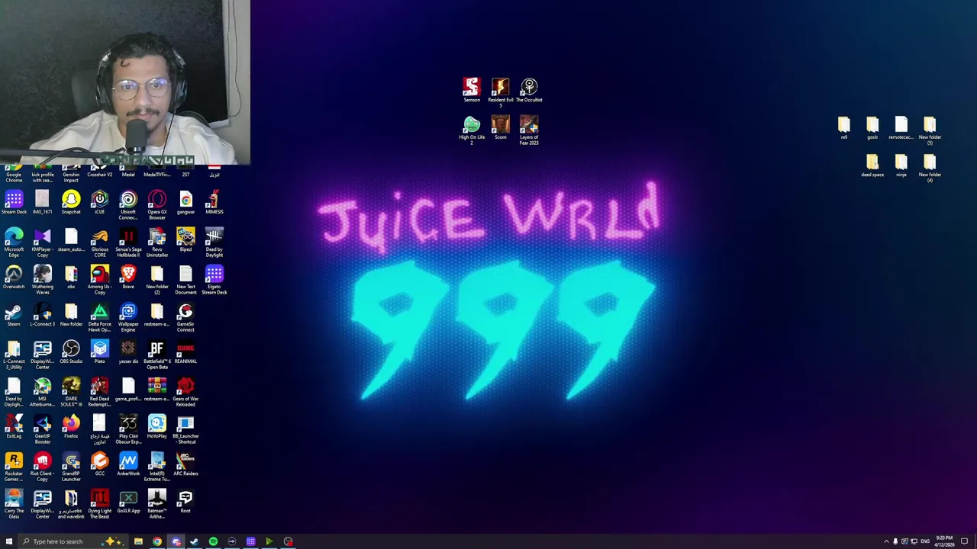Open the MIMESIS game icon
The image size is (977, 549).
(214, 203)
